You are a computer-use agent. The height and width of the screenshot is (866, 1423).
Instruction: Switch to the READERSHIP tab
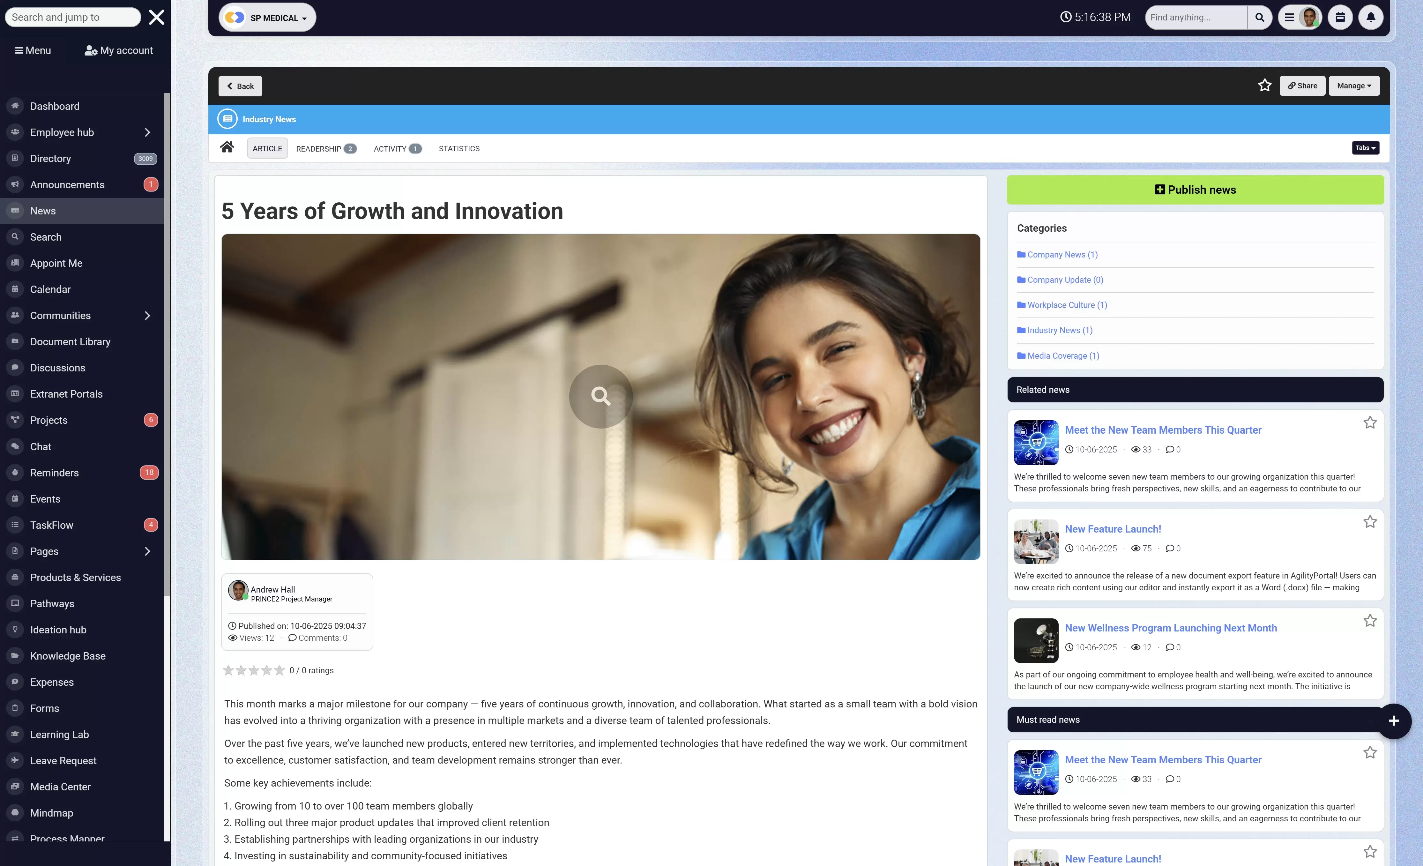(x=319, y=148)
